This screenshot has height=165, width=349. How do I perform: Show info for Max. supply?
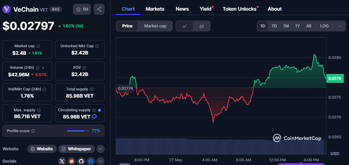tap(39, 110)
